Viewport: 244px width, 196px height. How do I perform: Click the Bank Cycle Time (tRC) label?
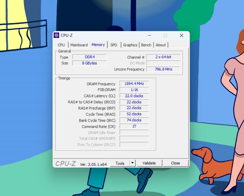(97, 120)
